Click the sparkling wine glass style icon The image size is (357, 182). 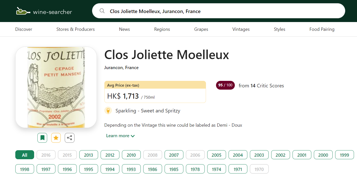(108, 111)
